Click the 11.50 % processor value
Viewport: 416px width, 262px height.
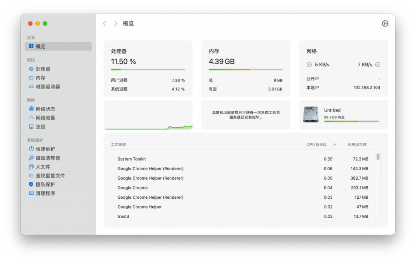click(x=123, y=62)
